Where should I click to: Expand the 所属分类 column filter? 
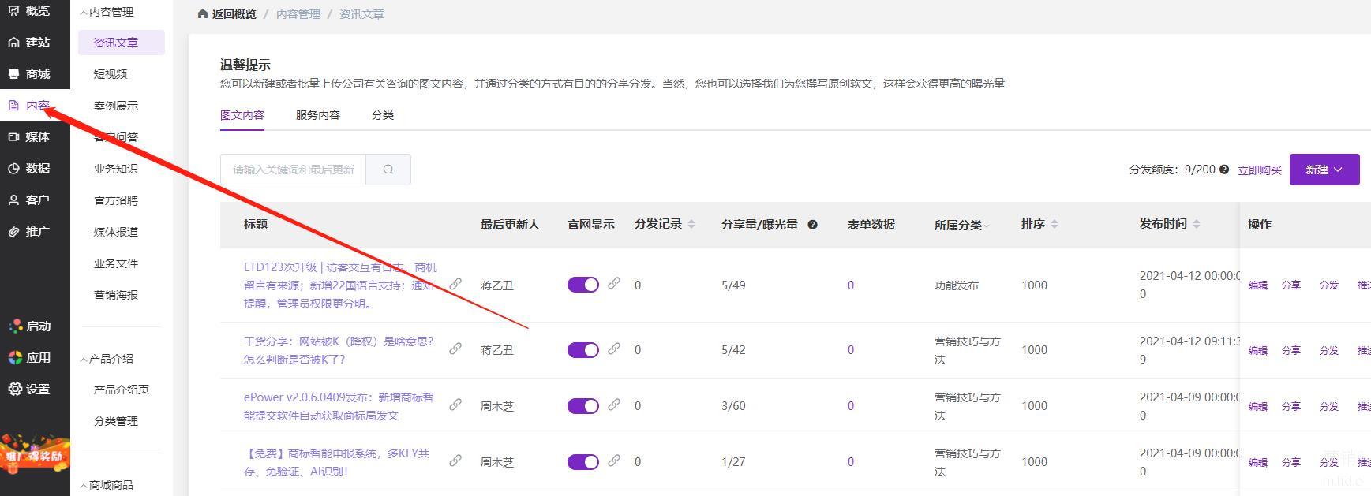tap(987, 226)
